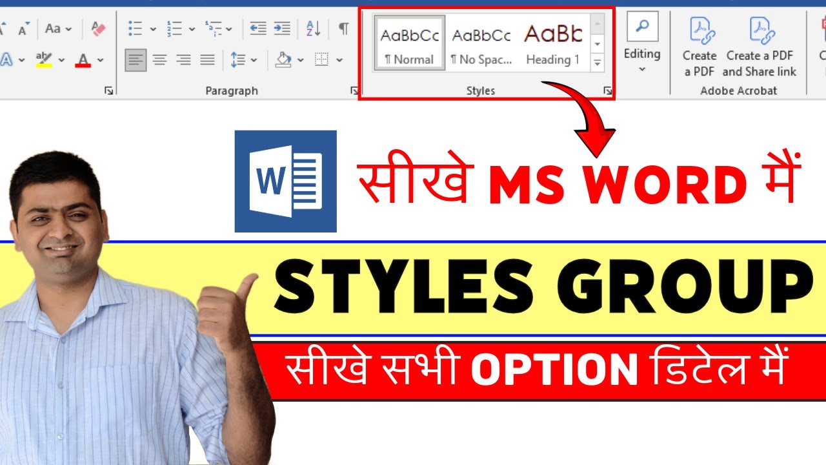Apply the Heading 1 style
The image size is (826, 465).
coord(553,43)
